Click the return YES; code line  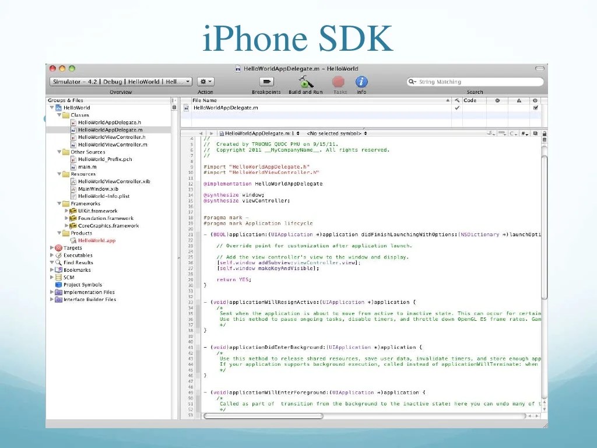point(234,279)
